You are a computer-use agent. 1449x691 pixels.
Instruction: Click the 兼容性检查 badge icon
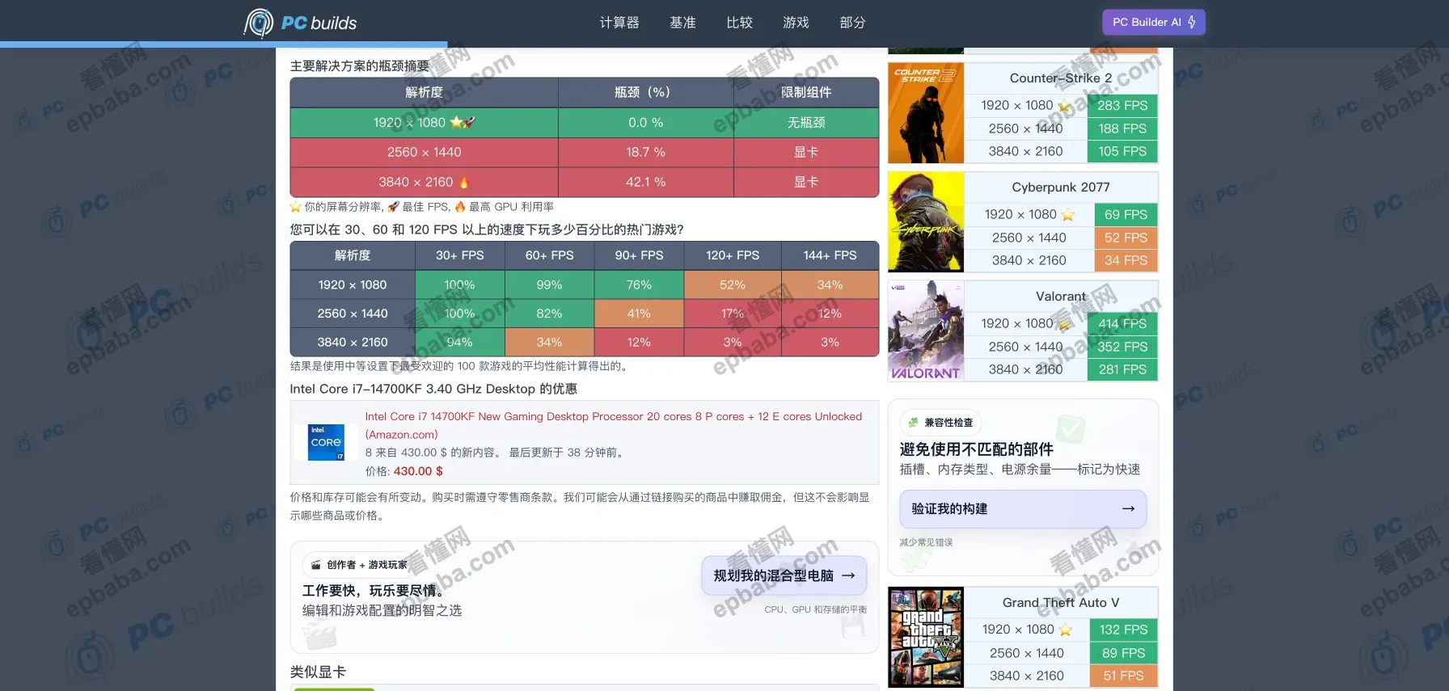click(x=913, y=422)
